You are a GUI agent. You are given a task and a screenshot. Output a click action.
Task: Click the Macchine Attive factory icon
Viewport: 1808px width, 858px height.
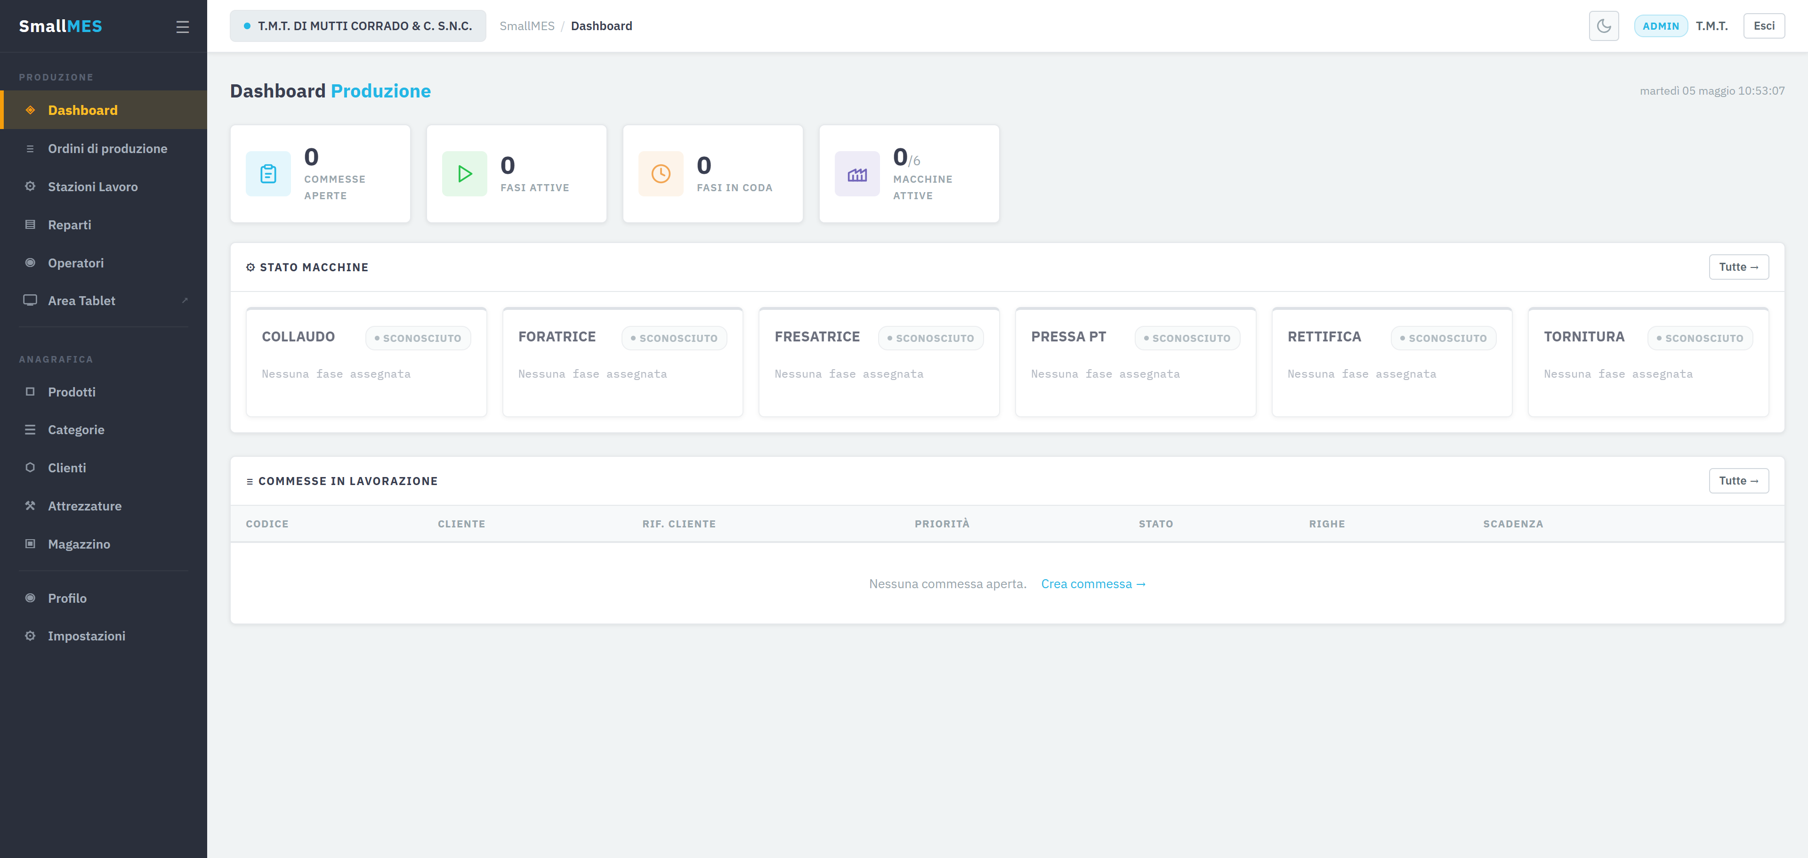coord(857,173)
